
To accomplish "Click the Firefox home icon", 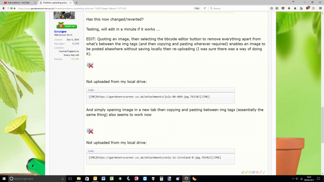I will click(295, 8).
